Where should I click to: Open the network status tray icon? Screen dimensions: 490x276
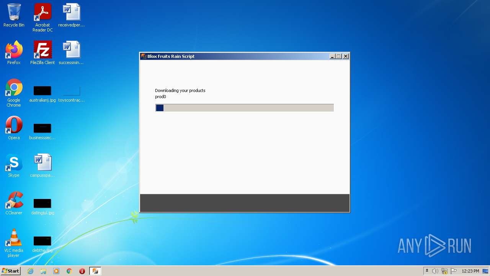pos(444,271)
